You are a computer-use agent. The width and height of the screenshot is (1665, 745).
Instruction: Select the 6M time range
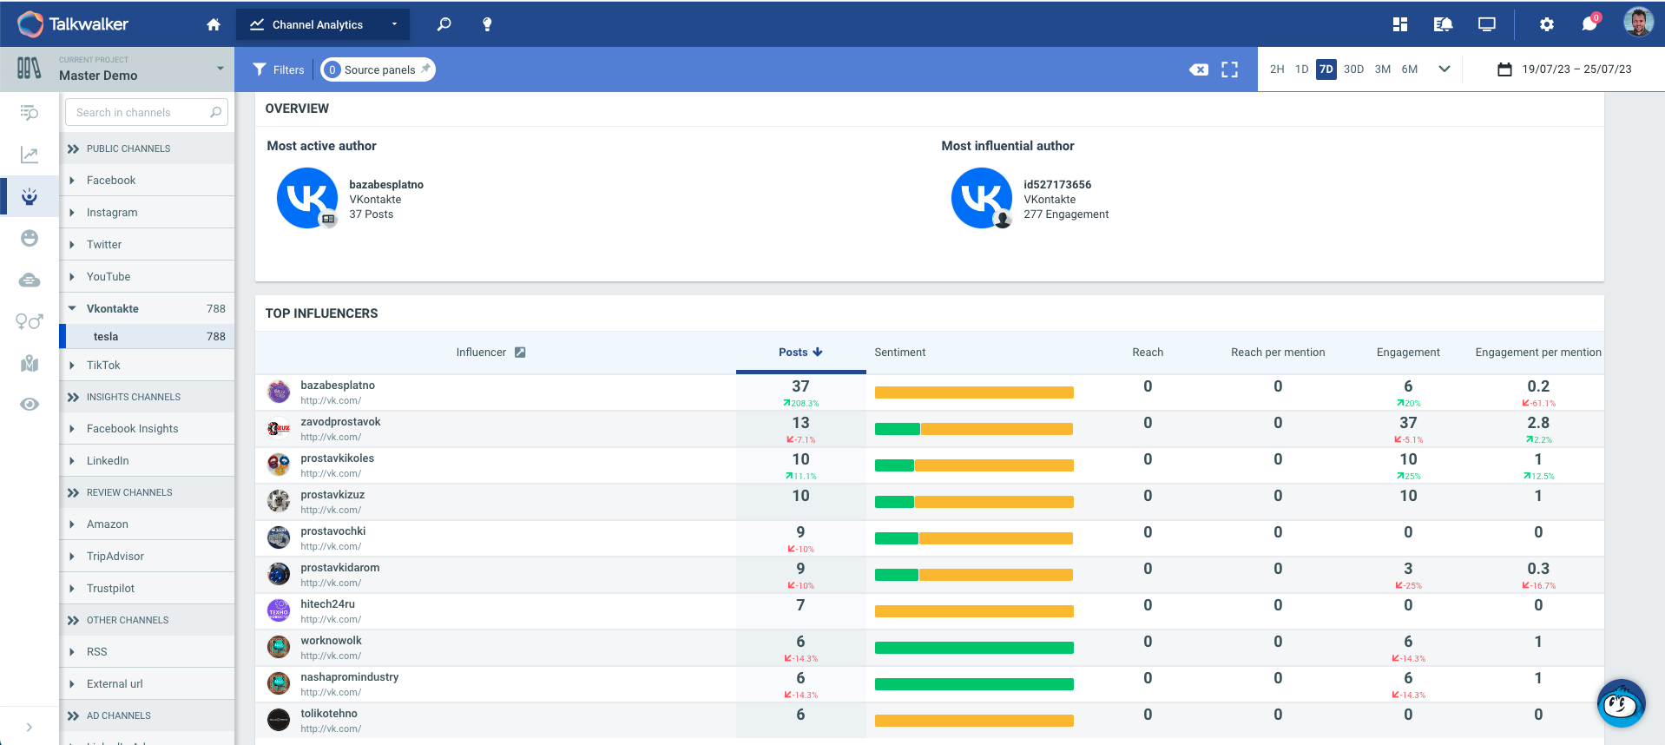[x=1410, y=69]
